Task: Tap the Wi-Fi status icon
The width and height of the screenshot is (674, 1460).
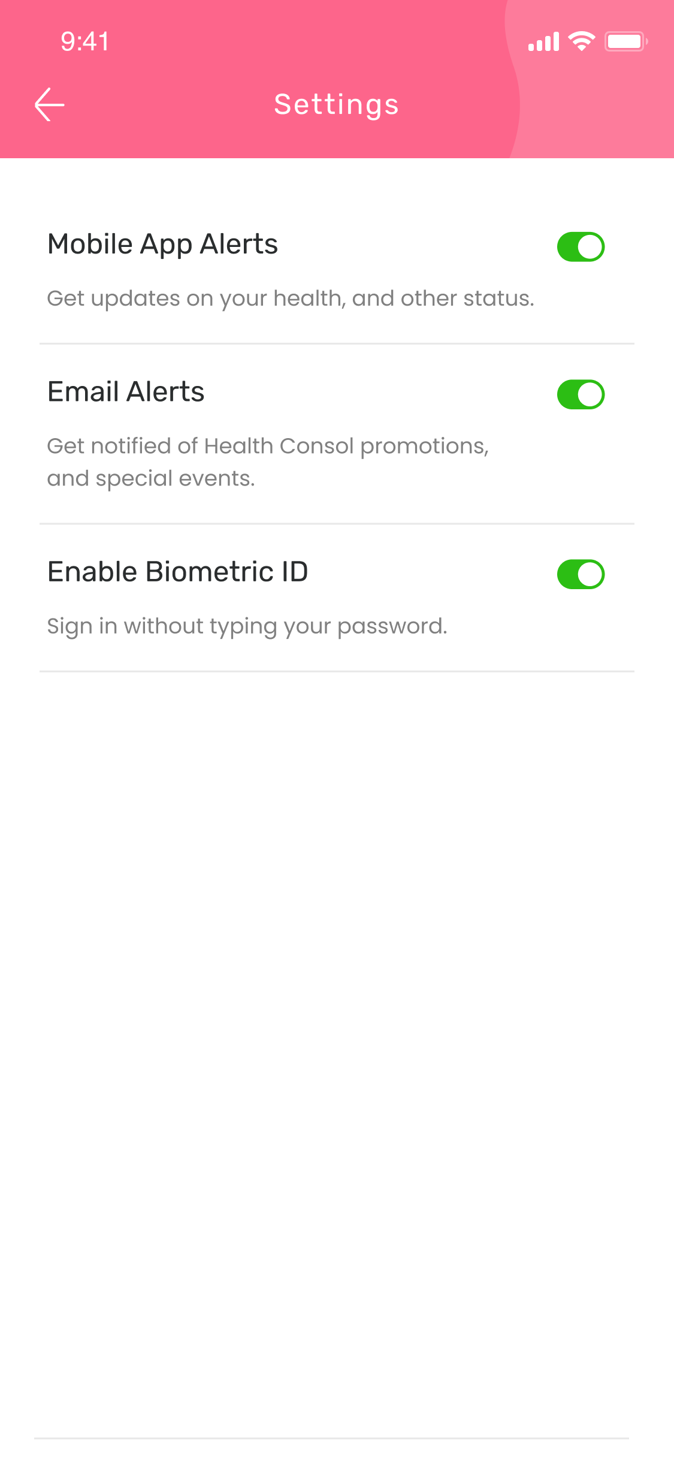Action: [582, 41]
